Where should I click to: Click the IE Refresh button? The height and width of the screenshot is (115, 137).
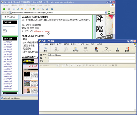(18, 9)
